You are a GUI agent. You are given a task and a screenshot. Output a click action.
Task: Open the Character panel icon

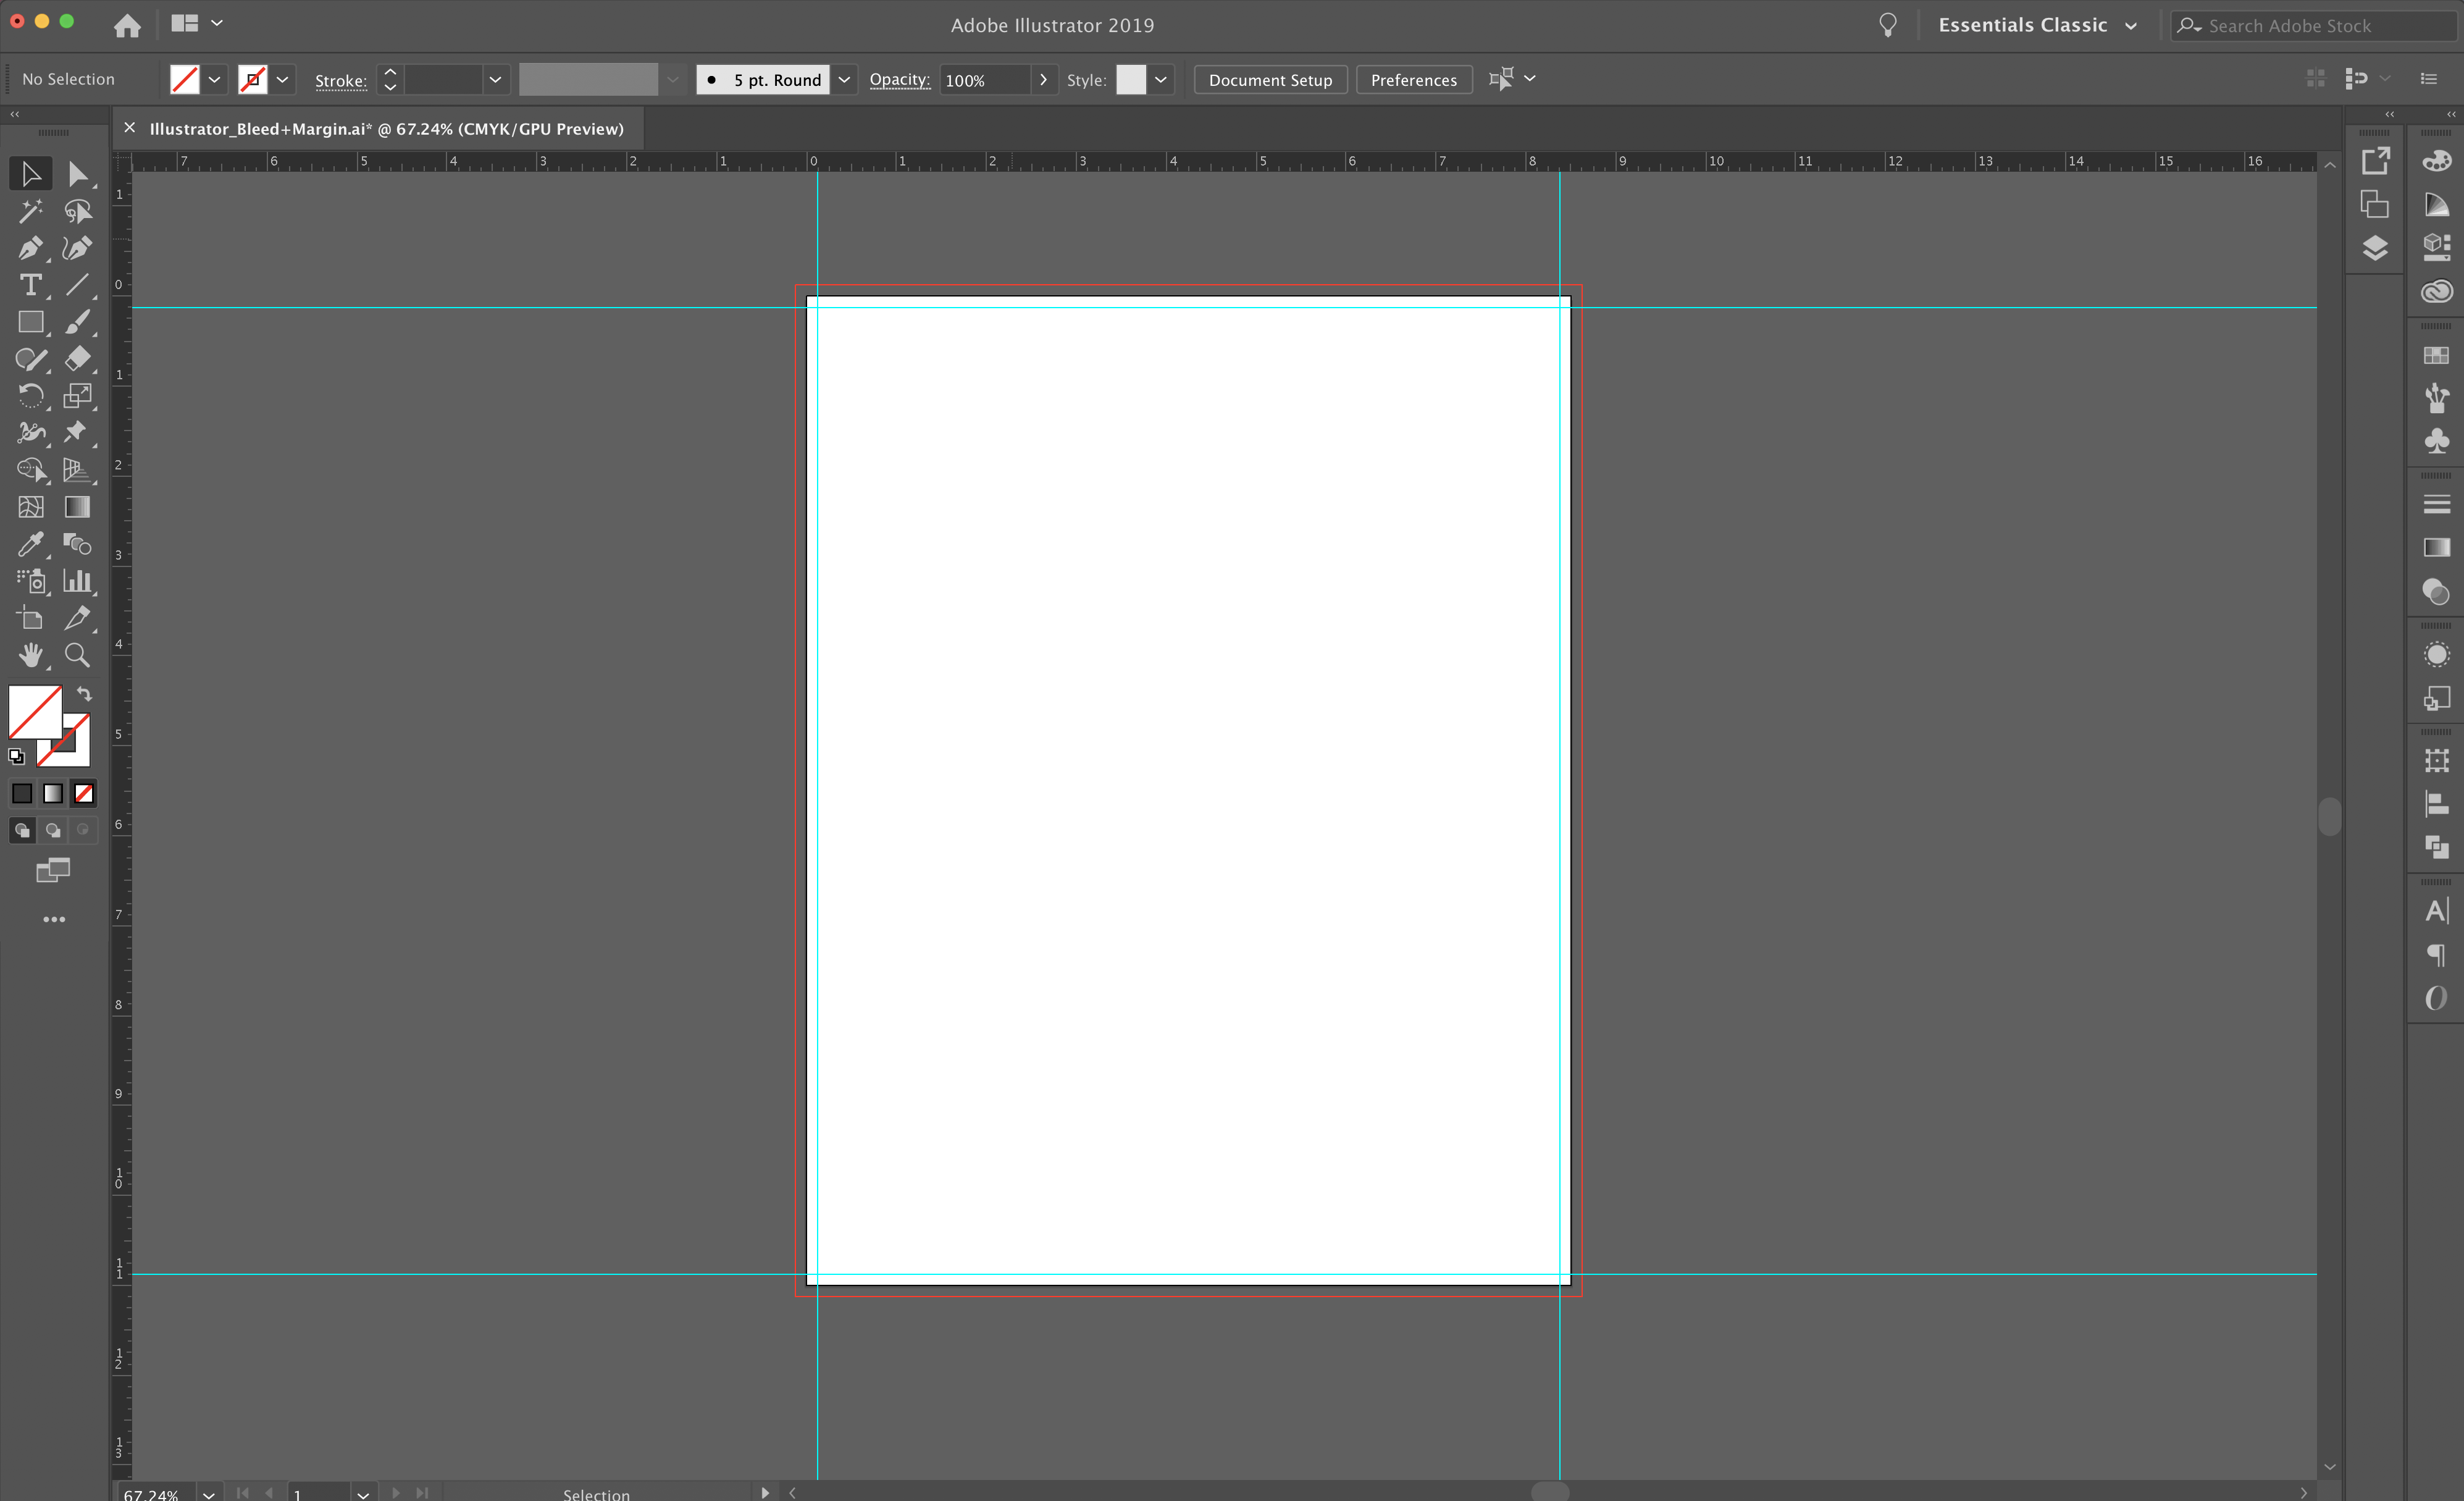[2437, 910]
